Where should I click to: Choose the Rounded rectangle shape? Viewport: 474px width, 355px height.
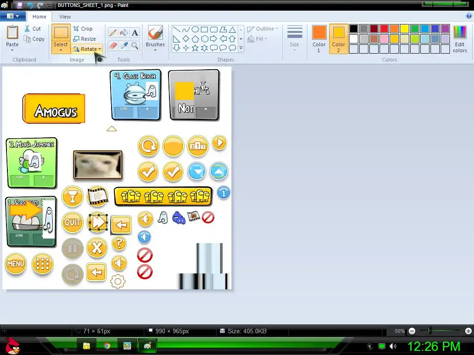point(214,29)
